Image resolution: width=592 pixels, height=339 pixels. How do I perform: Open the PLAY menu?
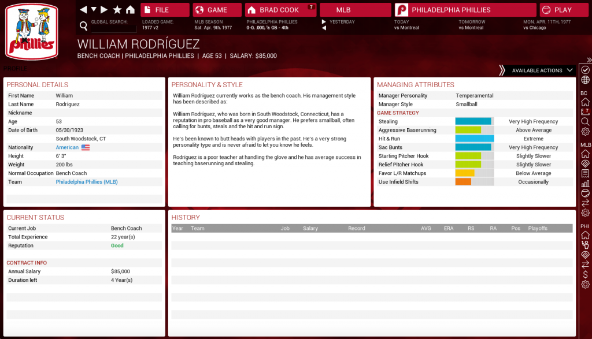point(564,10)
